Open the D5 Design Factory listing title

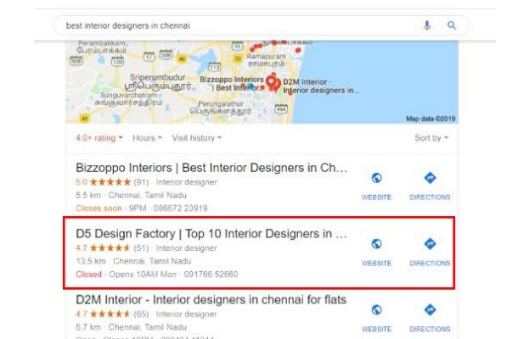pos(211,234)
